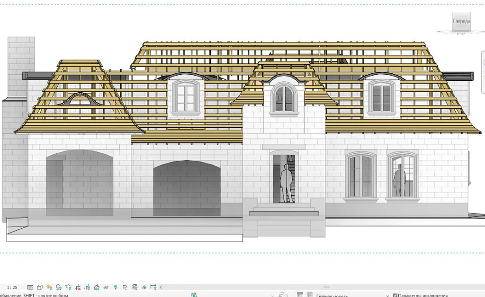Click the first design options icon

coord(300,295)
